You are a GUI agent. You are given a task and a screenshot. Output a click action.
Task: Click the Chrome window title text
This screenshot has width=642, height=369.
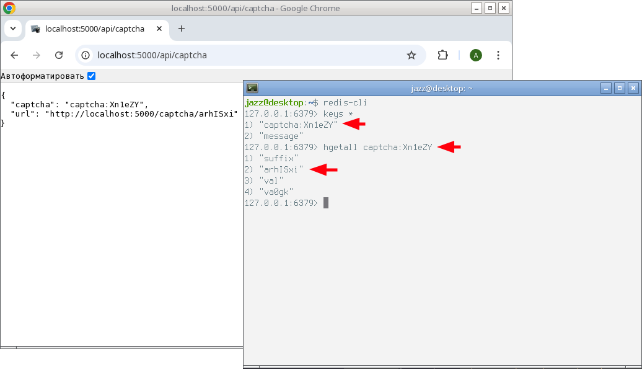point(255,8)
